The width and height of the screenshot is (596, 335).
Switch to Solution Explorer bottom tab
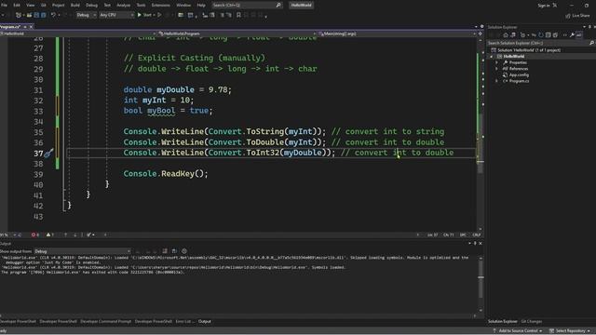tap(503, 322)
